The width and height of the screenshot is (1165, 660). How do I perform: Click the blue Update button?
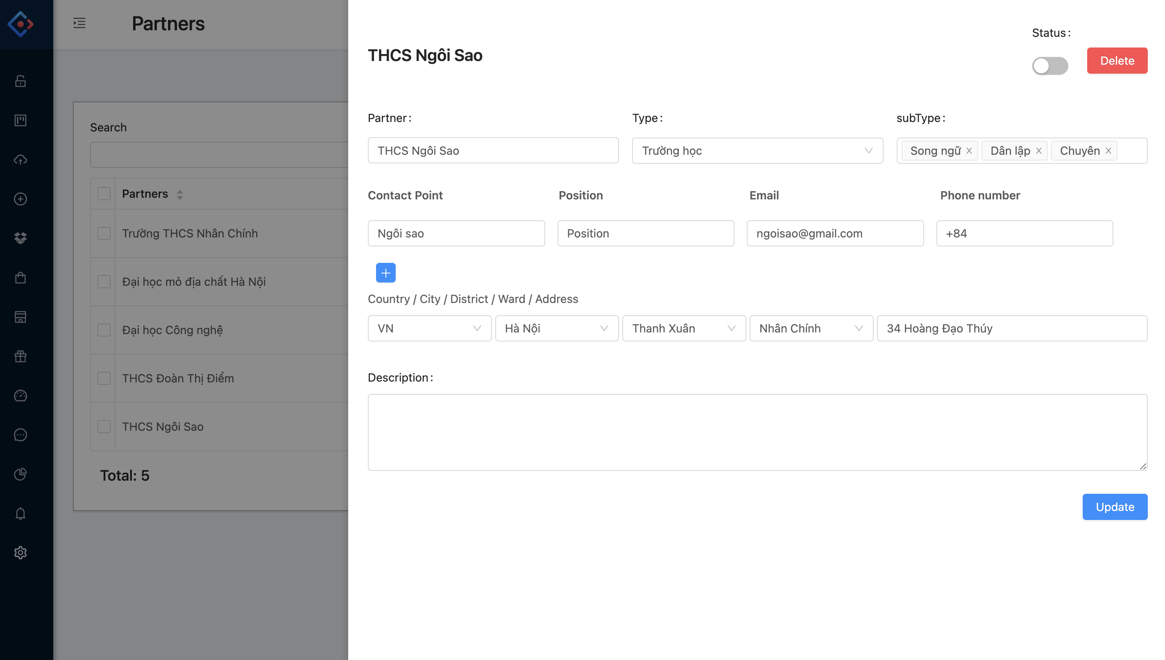[x=1114, y=507]
